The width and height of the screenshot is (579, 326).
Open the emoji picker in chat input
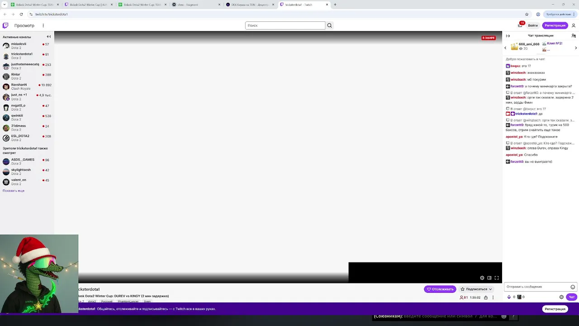[x=573, y=287]
